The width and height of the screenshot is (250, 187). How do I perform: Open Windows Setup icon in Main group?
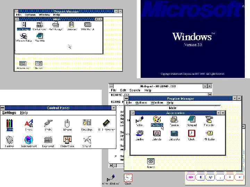[x=24, y=37]
